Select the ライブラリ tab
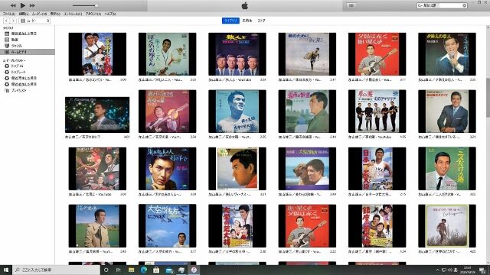The height and width of the screenshot is (275, 490). point(230,21)
